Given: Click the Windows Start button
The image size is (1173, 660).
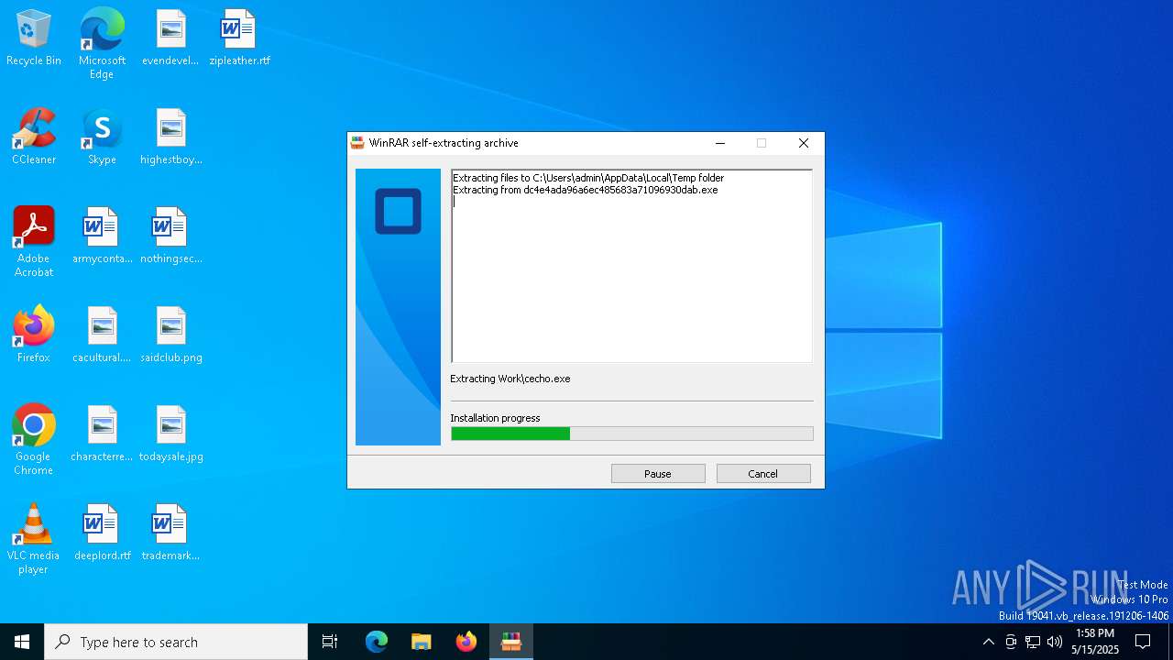Looking at the screenshot, I should [22, 642].
